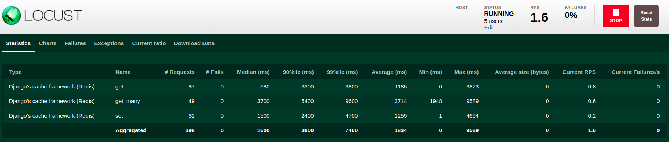Image resolution: width=669 pixels, height=142 pixels.
Task: Click max value 3823 for get
Action: 472,87
